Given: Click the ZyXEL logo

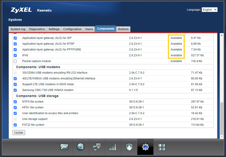Looking at the screenshot, I should (x=21, y=10).
